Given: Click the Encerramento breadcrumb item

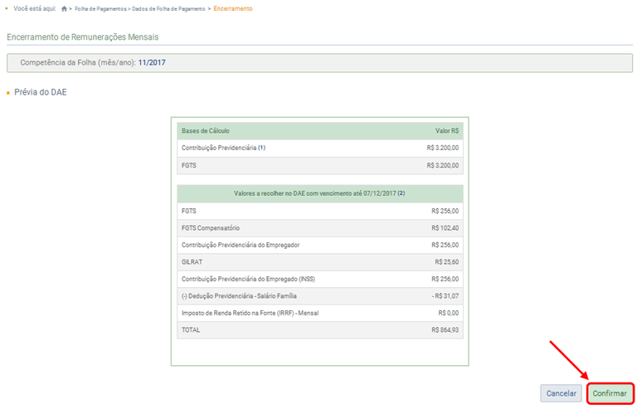Looking at the screenshot, I should [x=233, y=8].
